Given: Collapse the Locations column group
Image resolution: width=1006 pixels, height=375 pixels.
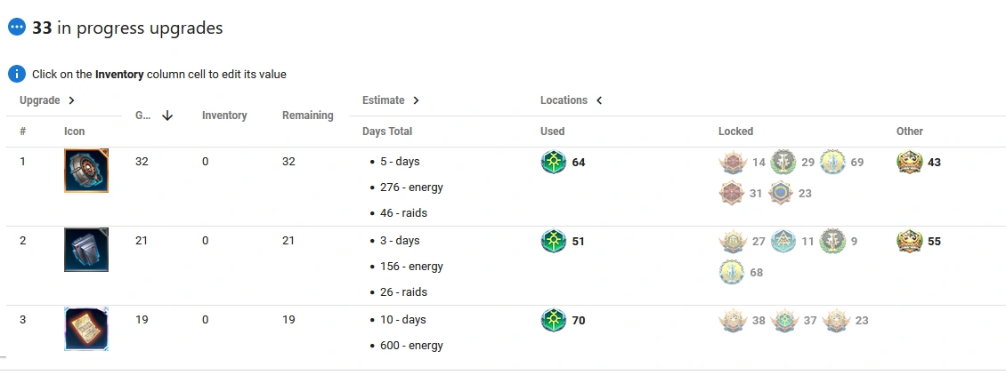Looking at the screenshot, I should (x=599, y=100).
